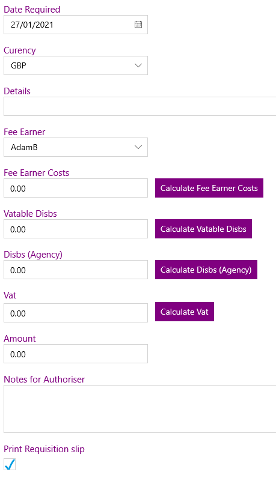The height and width of the screenshot is (478, 276).
Task: Select the Vat amount field
Action: pyautogui.click(x=76, y=313)
